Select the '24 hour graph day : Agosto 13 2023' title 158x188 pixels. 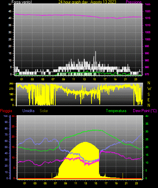[87, 2]
